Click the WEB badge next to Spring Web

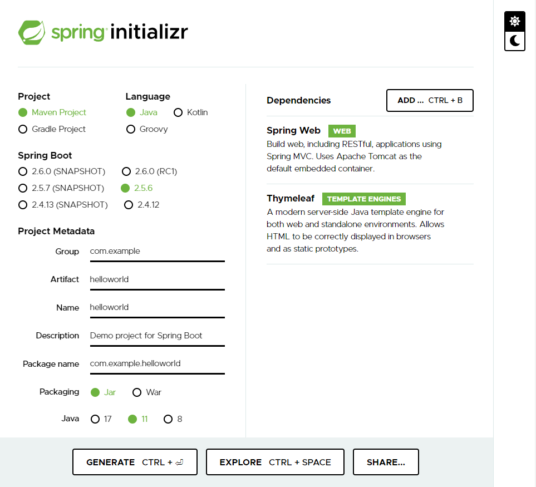[342, 131]
